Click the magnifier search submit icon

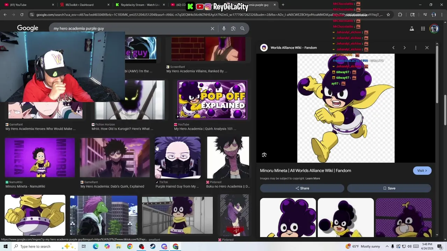pos(242,29)
